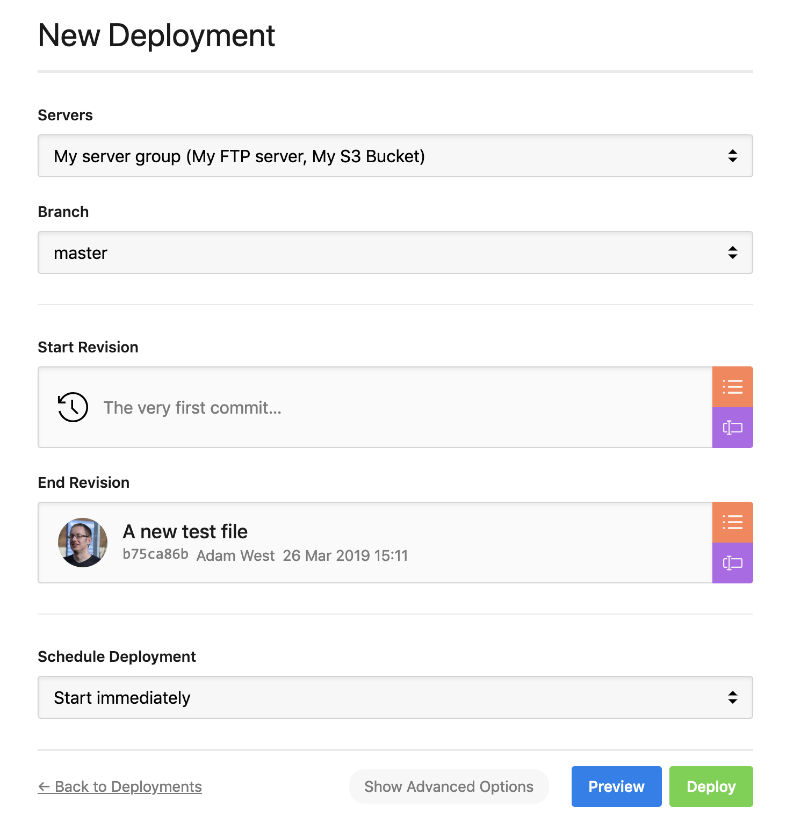The height and width of the screenshot is (823, 808).
Task: Show Advanced Options
Action: coord(449,786)
